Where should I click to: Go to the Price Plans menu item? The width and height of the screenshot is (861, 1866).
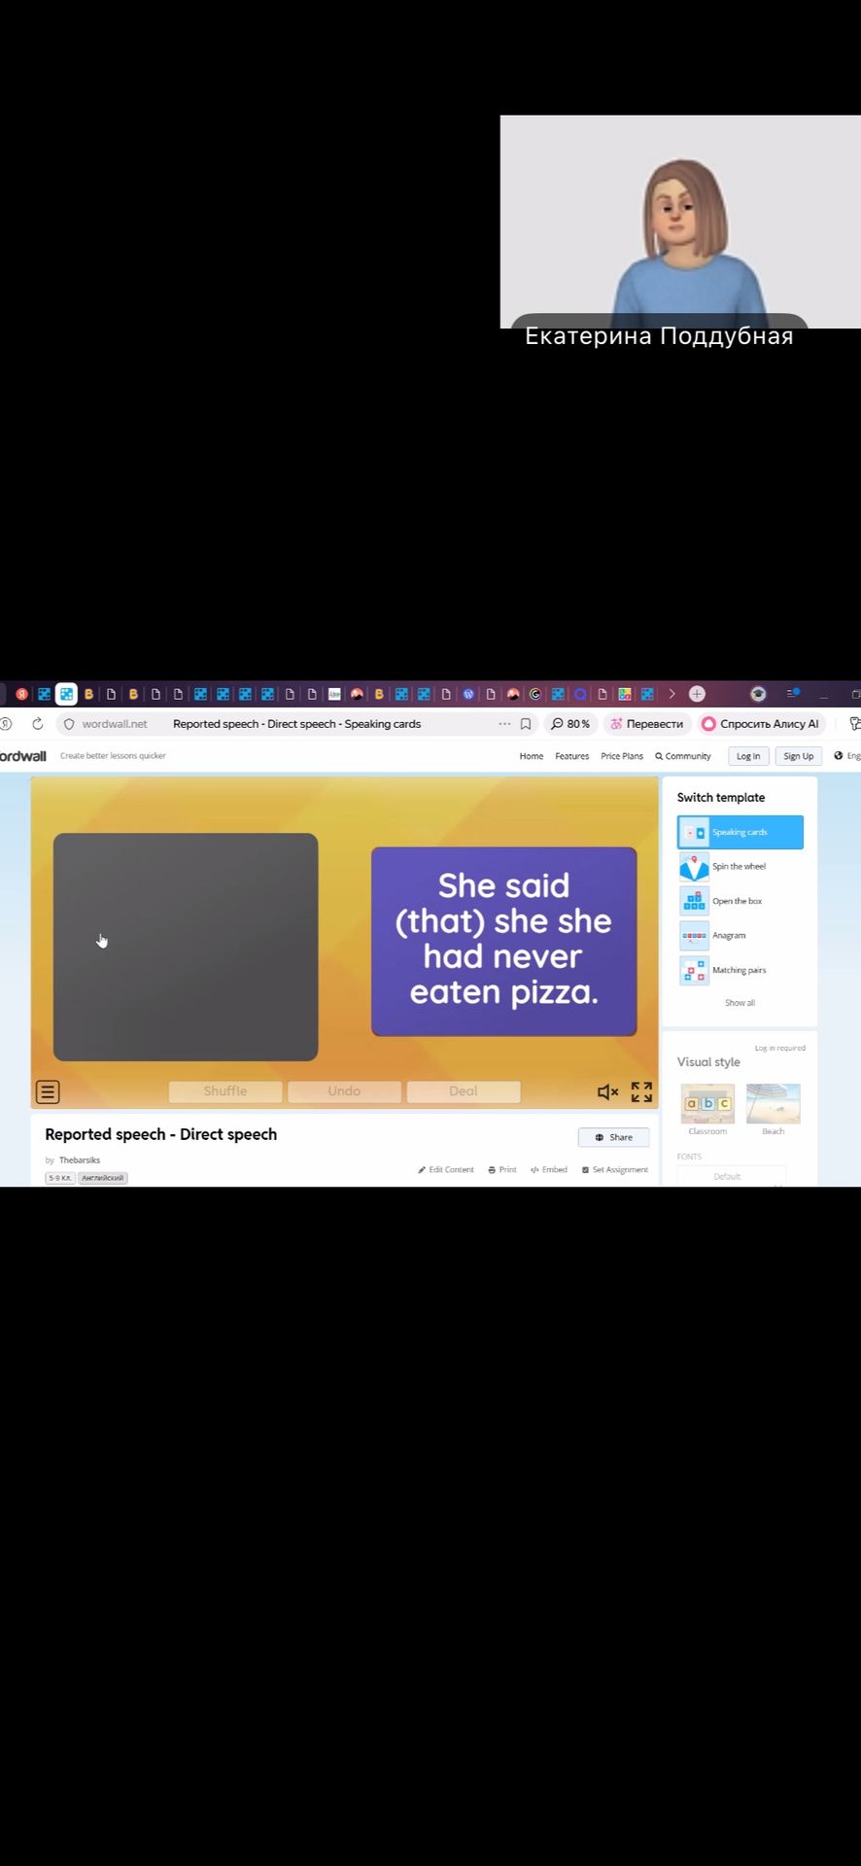coord(622,756)
